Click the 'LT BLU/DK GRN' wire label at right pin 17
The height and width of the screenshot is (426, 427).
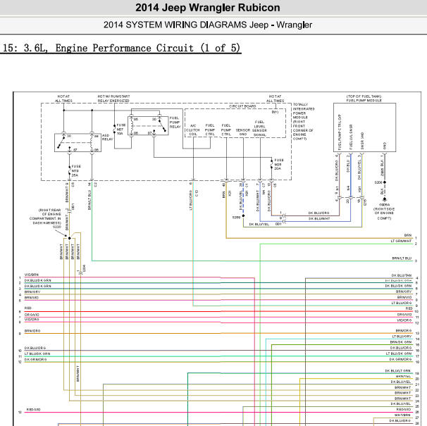pyautogui.click(x=399, y=353)
